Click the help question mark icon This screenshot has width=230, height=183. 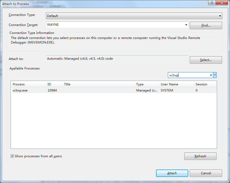[212, 3]
